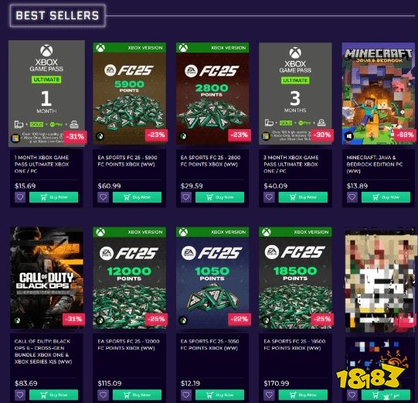Open the Minecraft Java & Bedrock cover image
The height and width of the screenshot is (403, 418).
click(379, 94)
